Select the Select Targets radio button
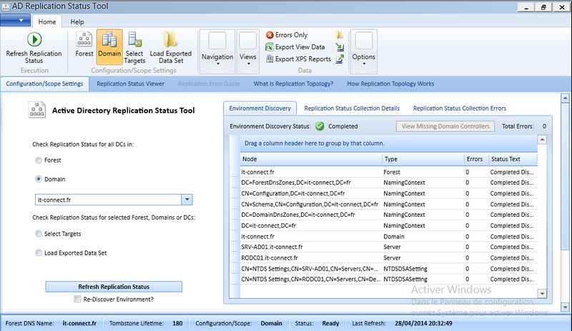 pos(39,234)
